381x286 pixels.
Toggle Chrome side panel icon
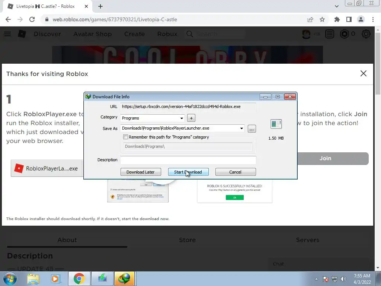pos(349,19)
